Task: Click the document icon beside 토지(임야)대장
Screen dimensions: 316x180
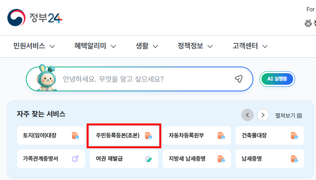Action: click(x=75, y=135)
